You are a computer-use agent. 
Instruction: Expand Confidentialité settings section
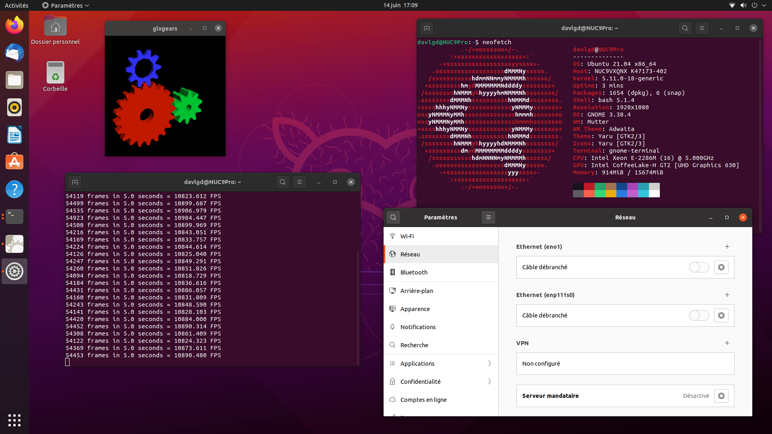(x=441, y=381)
